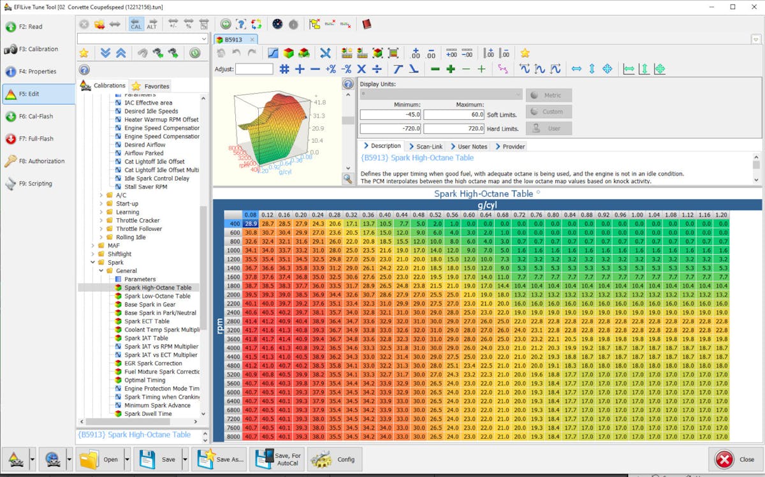Screen dimensions: 765x477
Task: Open the Save button dropdown arrow
Action: (185, 459)
